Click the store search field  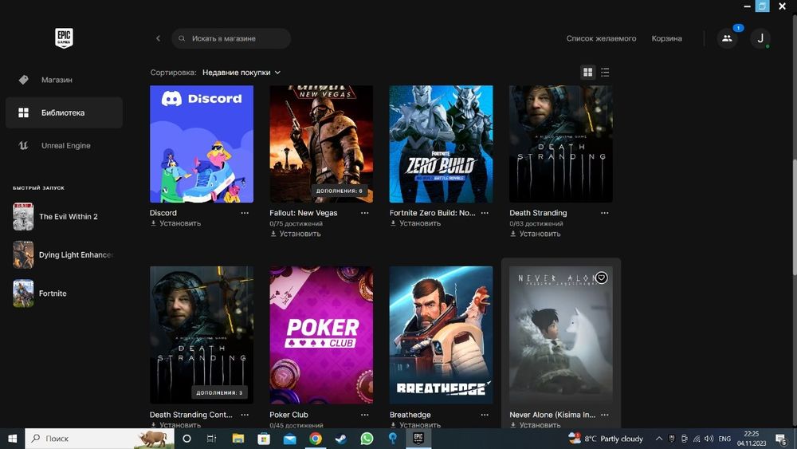coord(231,38)
